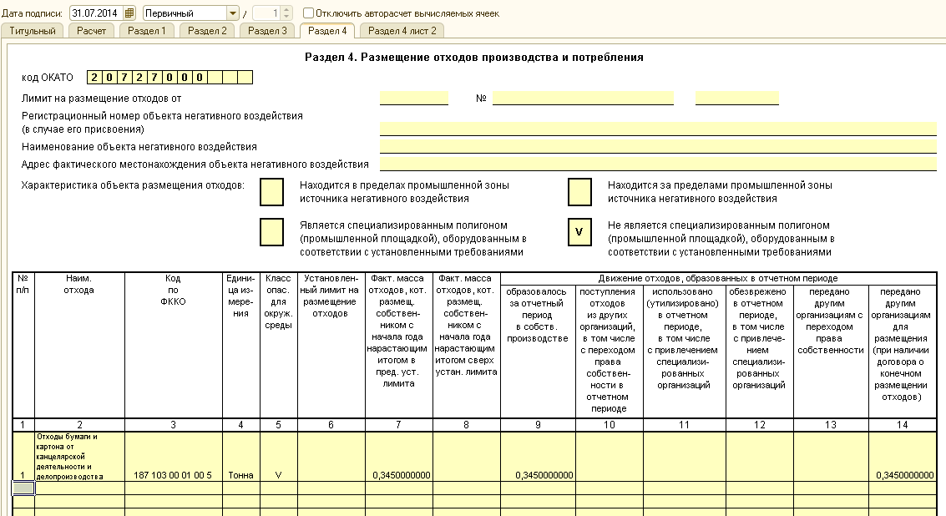This screenshot has width=946, height=516.
Task: Open the calendar picker for signature date
Action: 129,13
